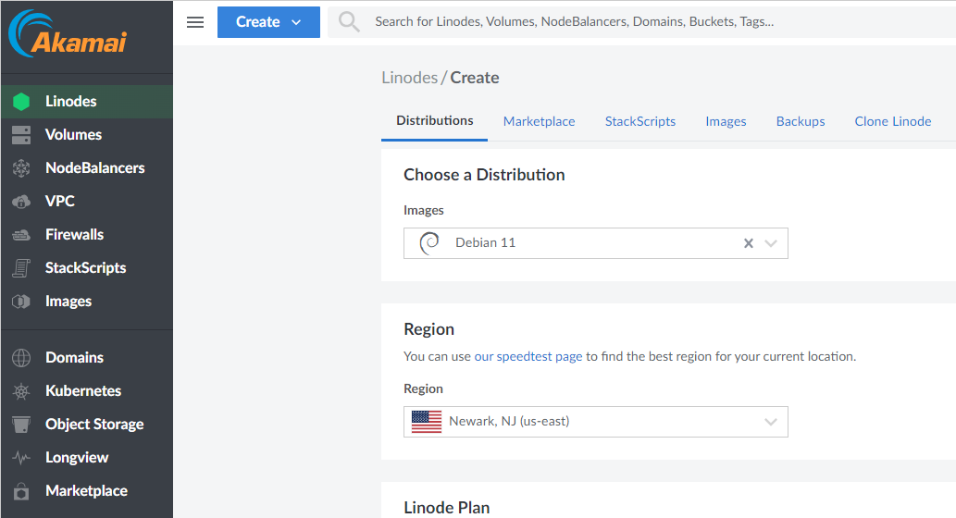
Task: Go to Linodes via the breadcrumb
Action: click(409, 78)
